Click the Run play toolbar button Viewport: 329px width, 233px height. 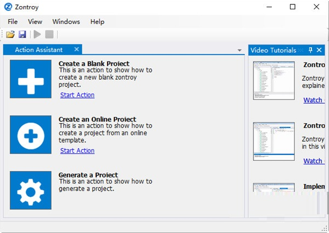pos(37,34)
